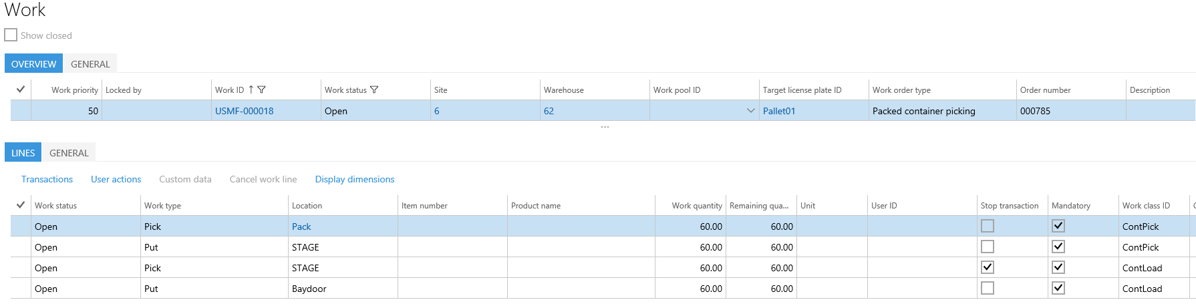
Task: Check Stop transaction for the Pack pick line
Action: pos(988,226)
